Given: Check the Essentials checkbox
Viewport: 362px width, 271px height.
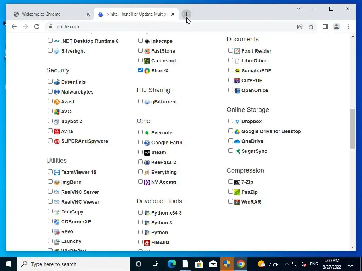Looking at the screenshot, I should coord(50,81).
